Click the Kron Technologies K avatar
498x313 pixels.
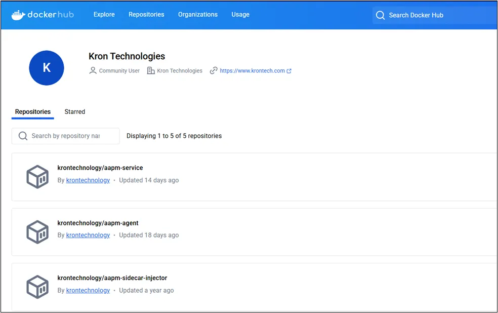pyautogui.click(x=47, y=68)
